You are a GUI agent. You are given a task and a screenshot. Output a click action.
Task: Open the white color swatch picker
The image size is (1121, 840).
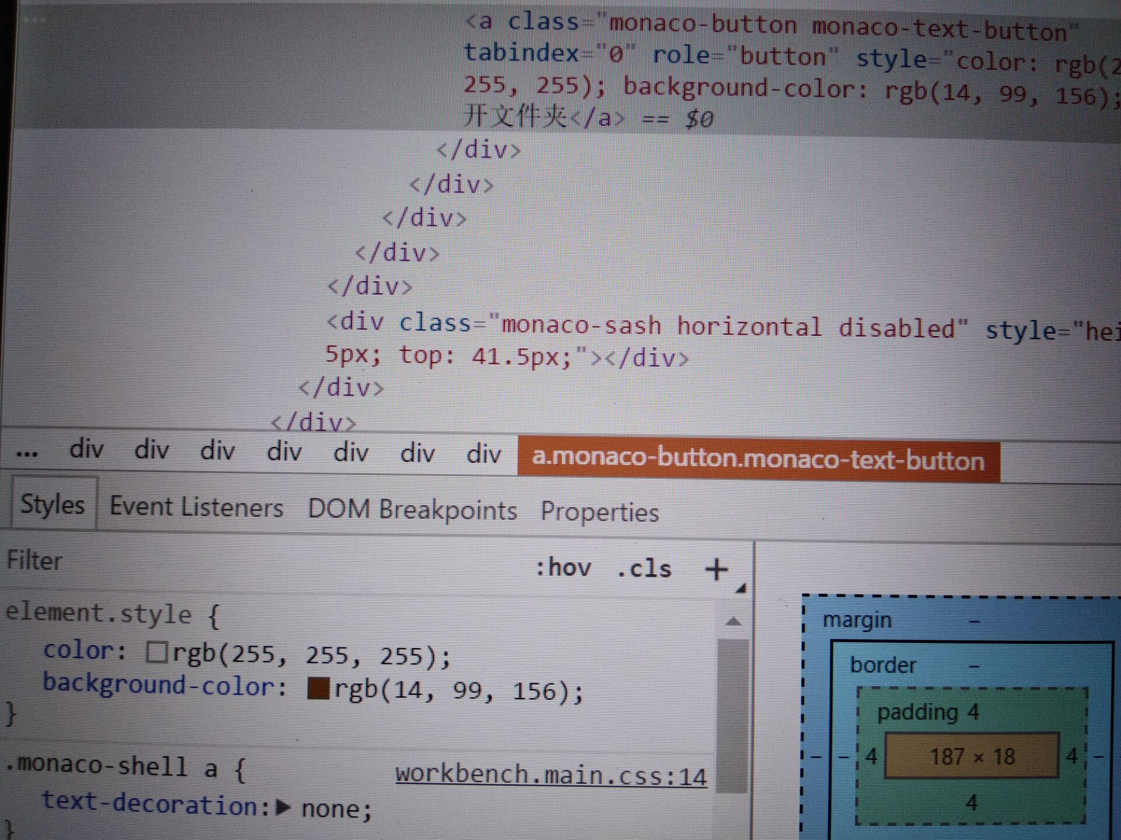click(x=156, y=653)
